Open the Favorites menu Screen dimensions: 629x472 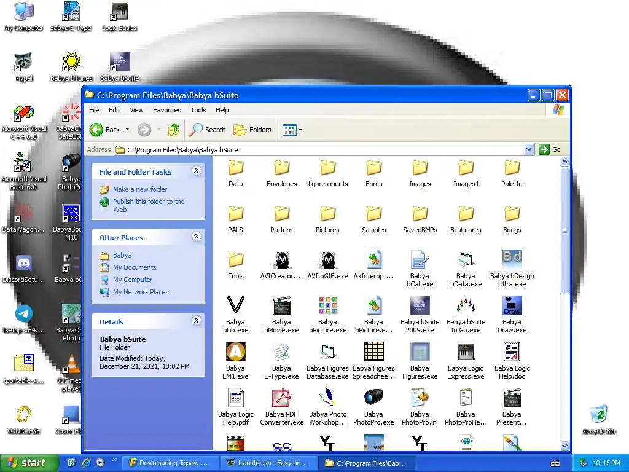tap(167, 110)
